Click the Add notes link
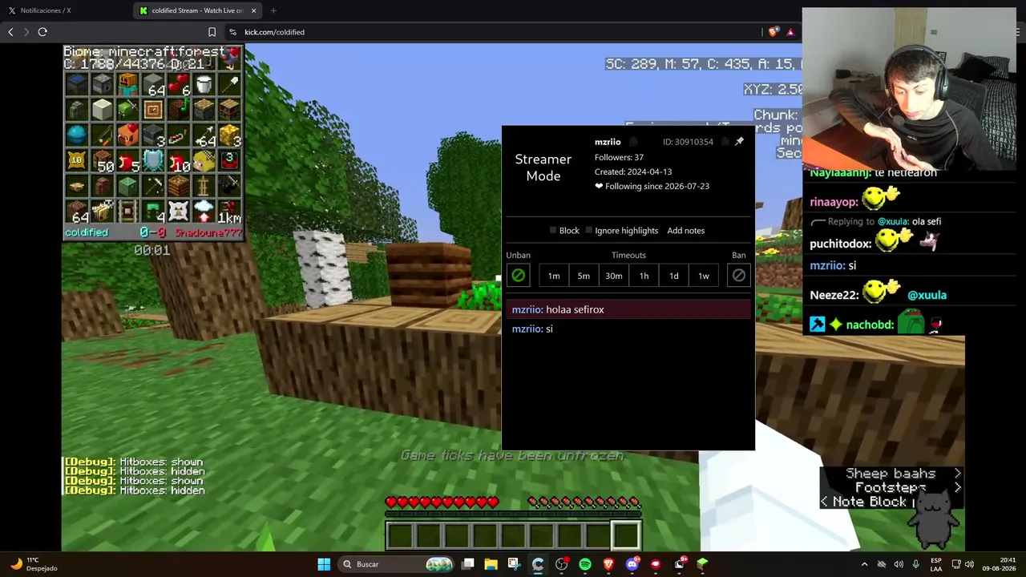1026x577 pixels. [x=686, y=231]
